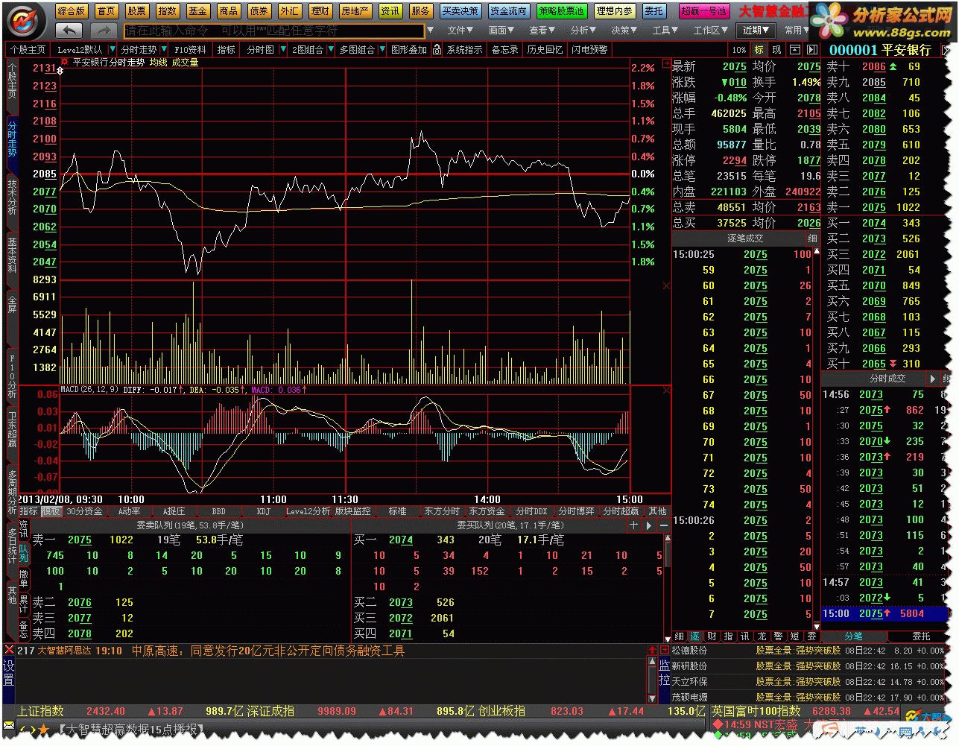Click the left angle bracket in status bar
This screenshot has width=959, height=746.
point(22,729)
